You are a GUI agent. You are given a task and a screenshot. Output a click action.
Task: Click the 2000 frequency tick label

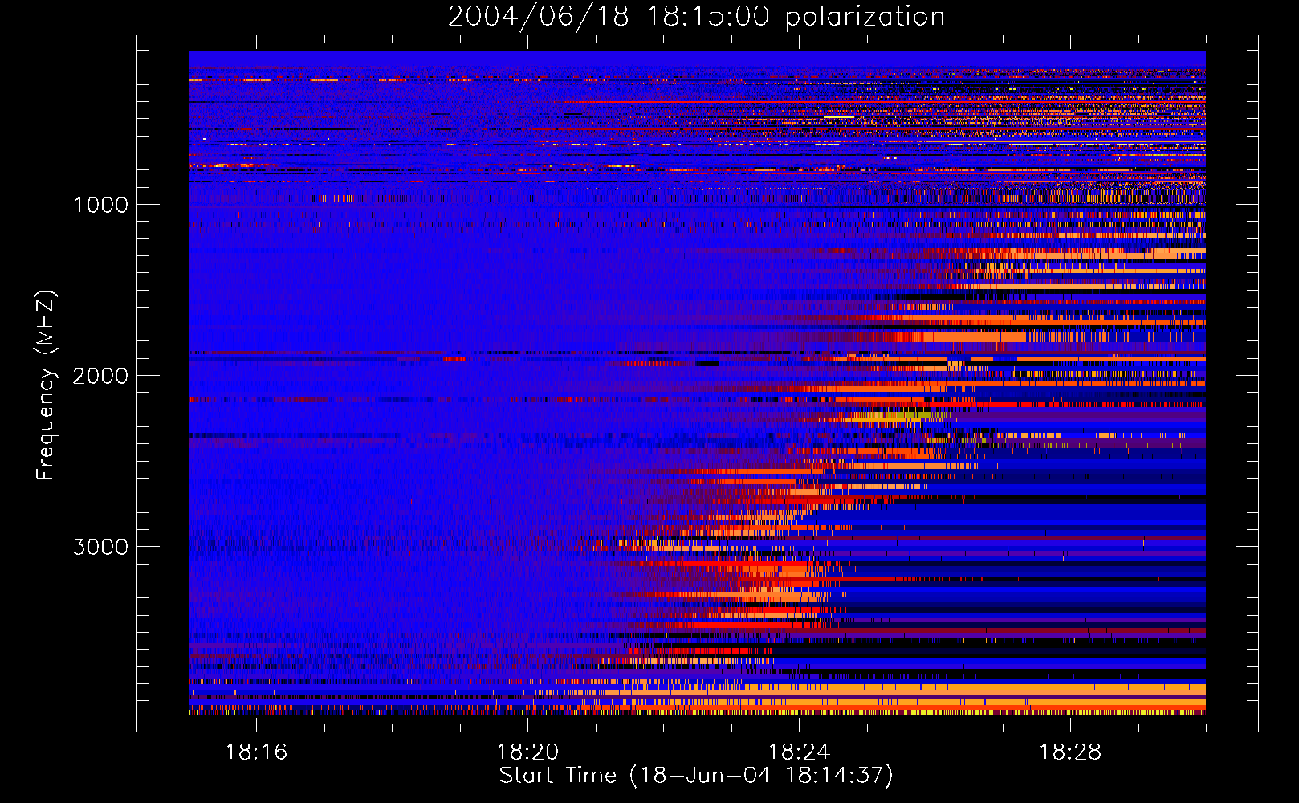point(100,376)
